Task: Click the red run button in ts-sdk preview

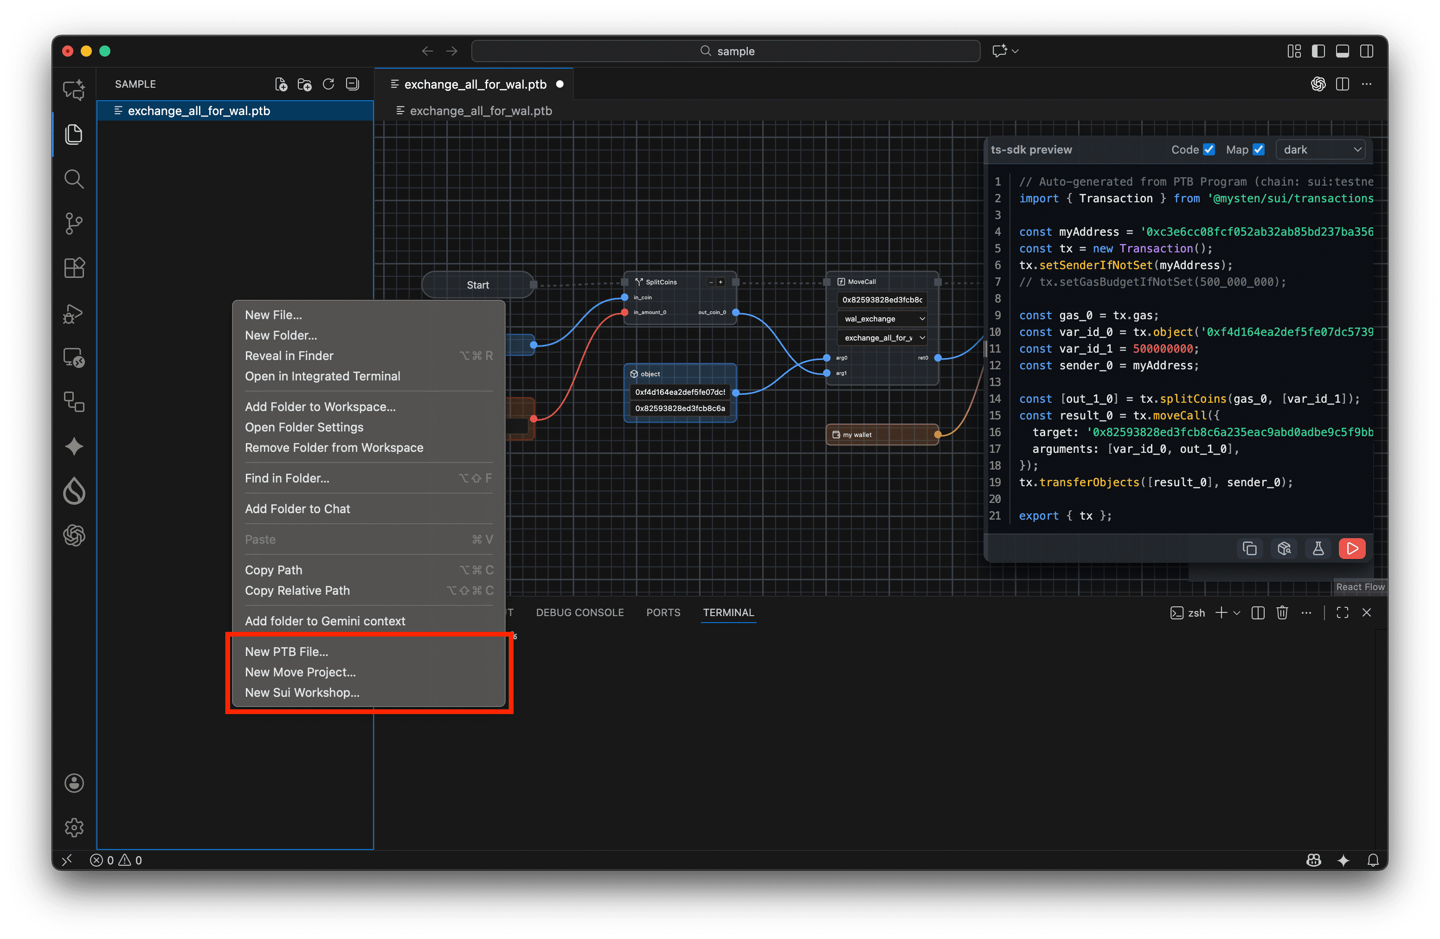Action: tap(1352, 548)
